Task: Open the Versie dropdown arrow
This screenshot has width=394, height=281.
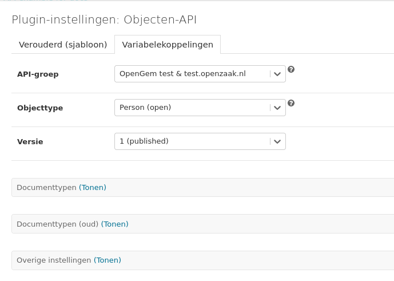Action: pos(277,141)
